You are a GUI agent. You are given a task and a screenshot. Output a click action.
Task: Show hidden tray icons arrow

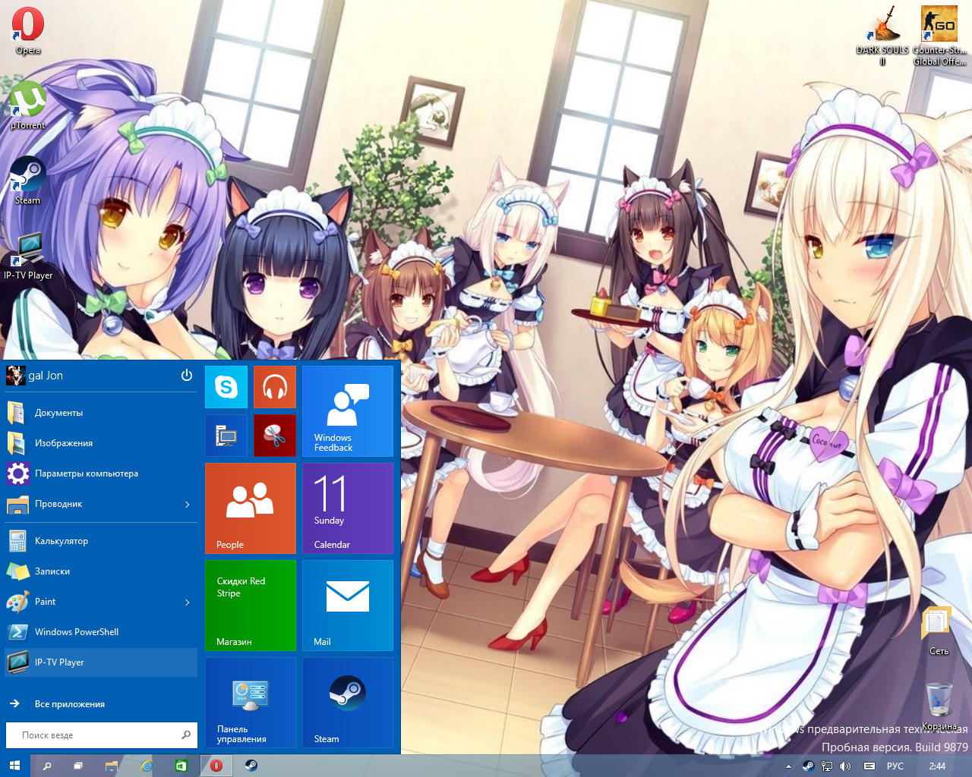(788, 766)
